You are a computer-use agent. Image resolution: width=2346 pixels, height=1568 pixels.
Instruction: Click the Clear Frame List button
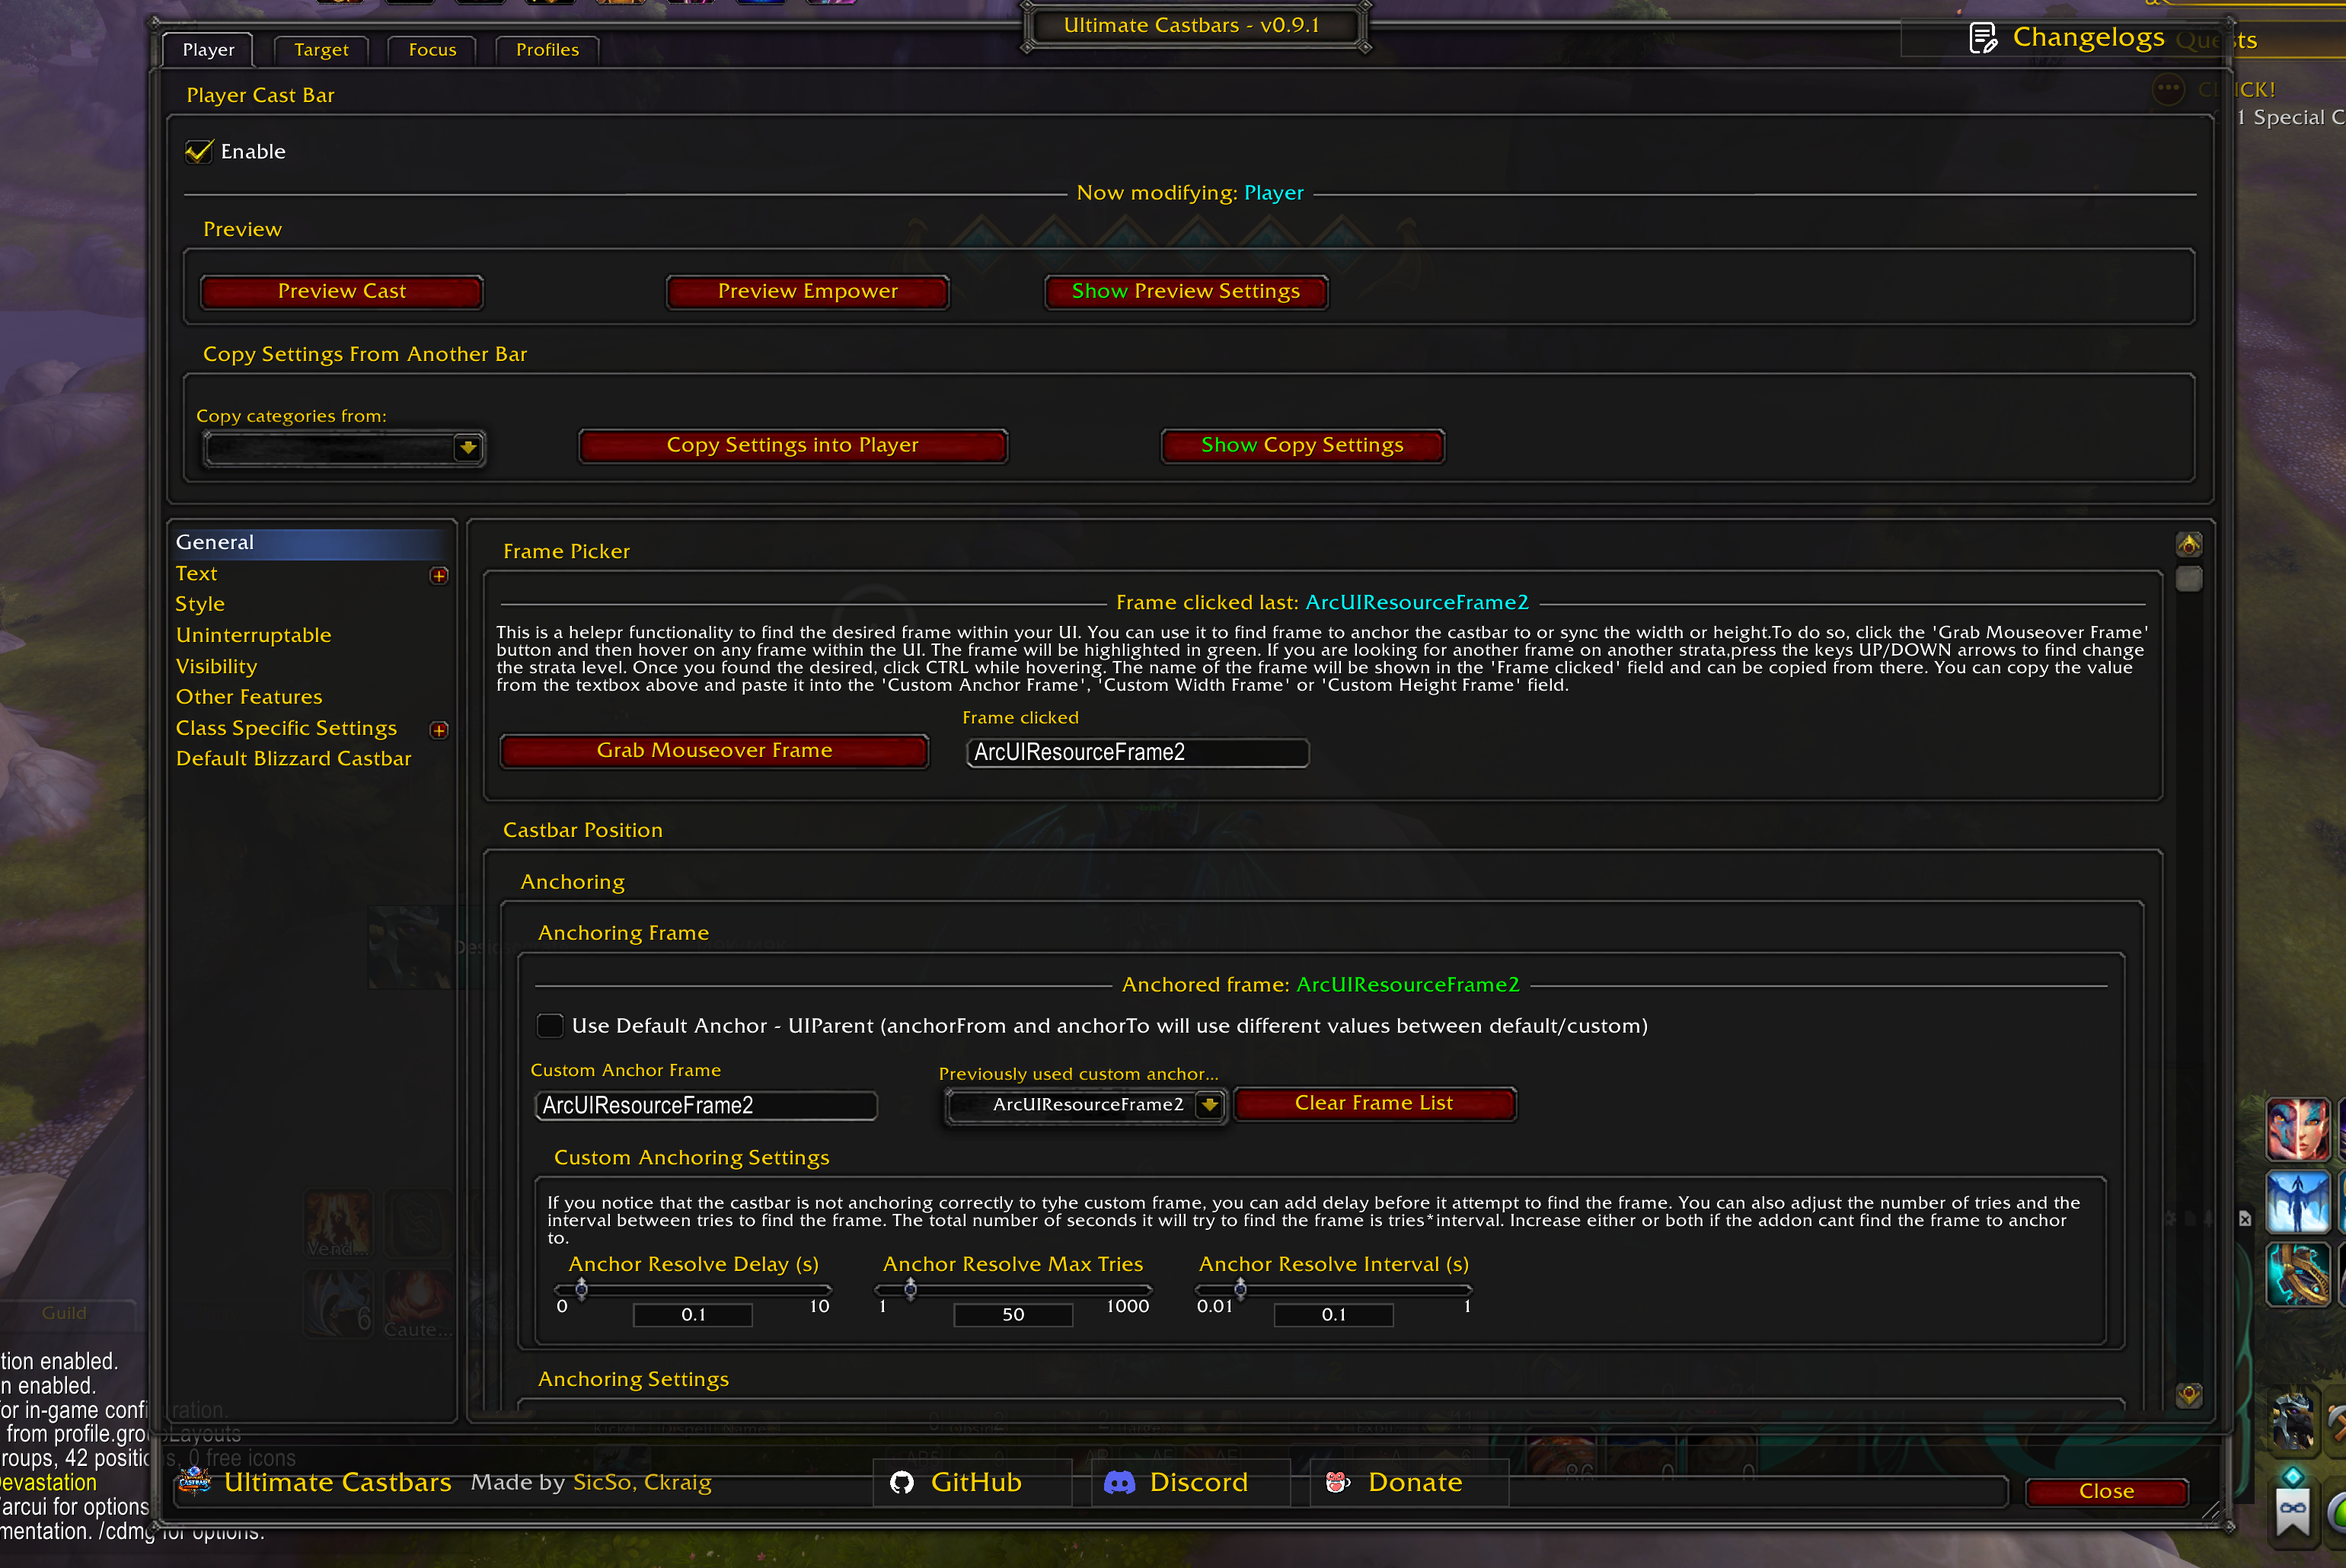(x=1374, y=1104)
